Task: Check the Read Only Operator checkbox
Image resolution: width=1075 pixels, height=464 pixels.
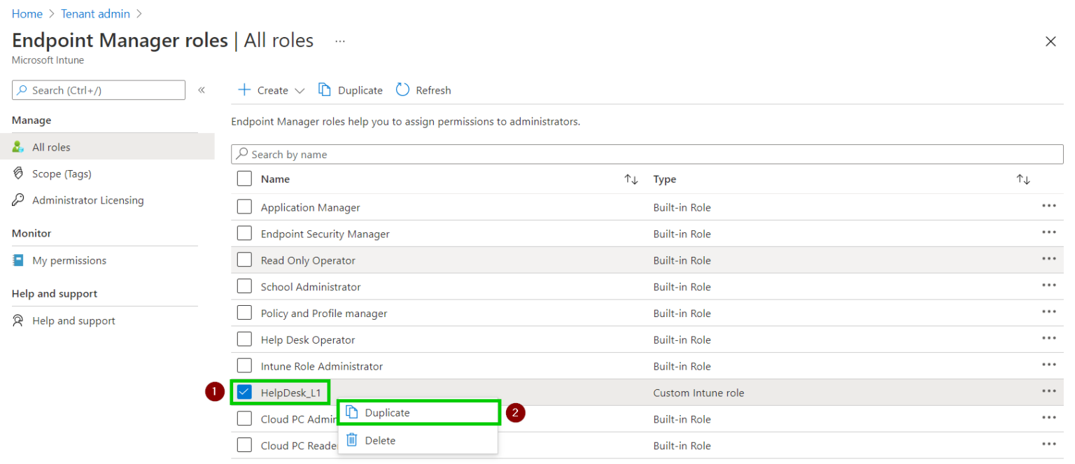Action: click(244, 260)
